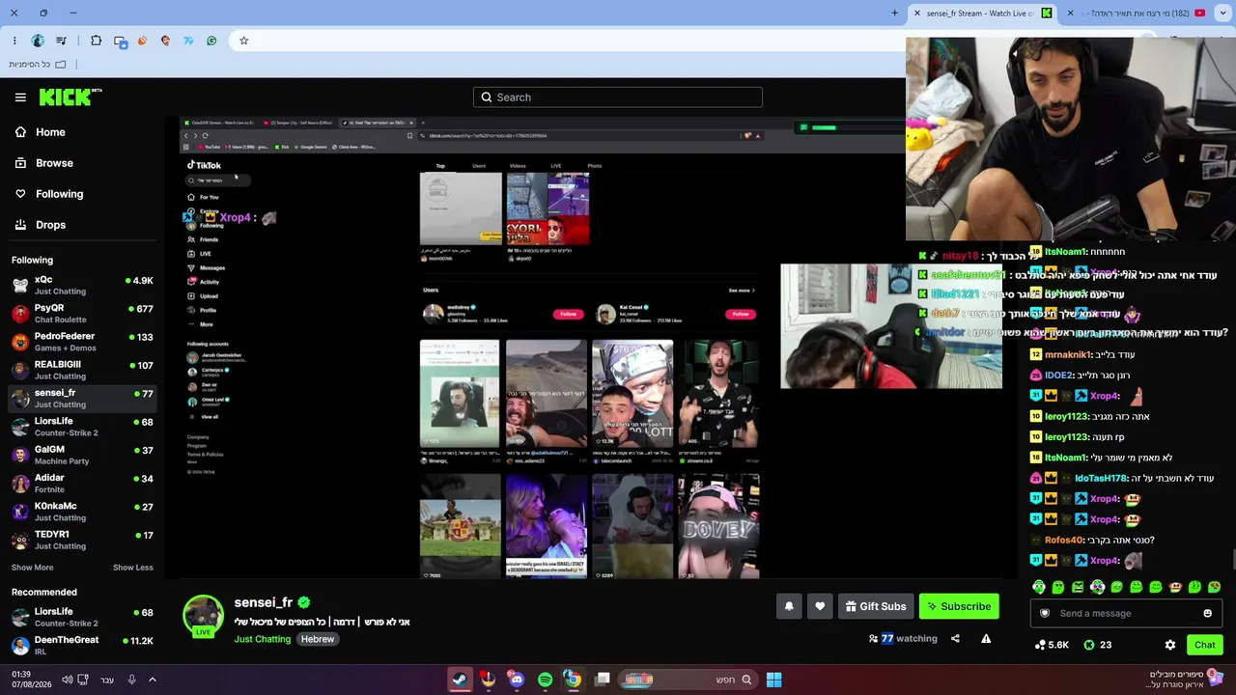The width and height of the screenshot is (1236, 695).
Task: Follow sensei_fr with the heart button
Action: coord(820,606)
